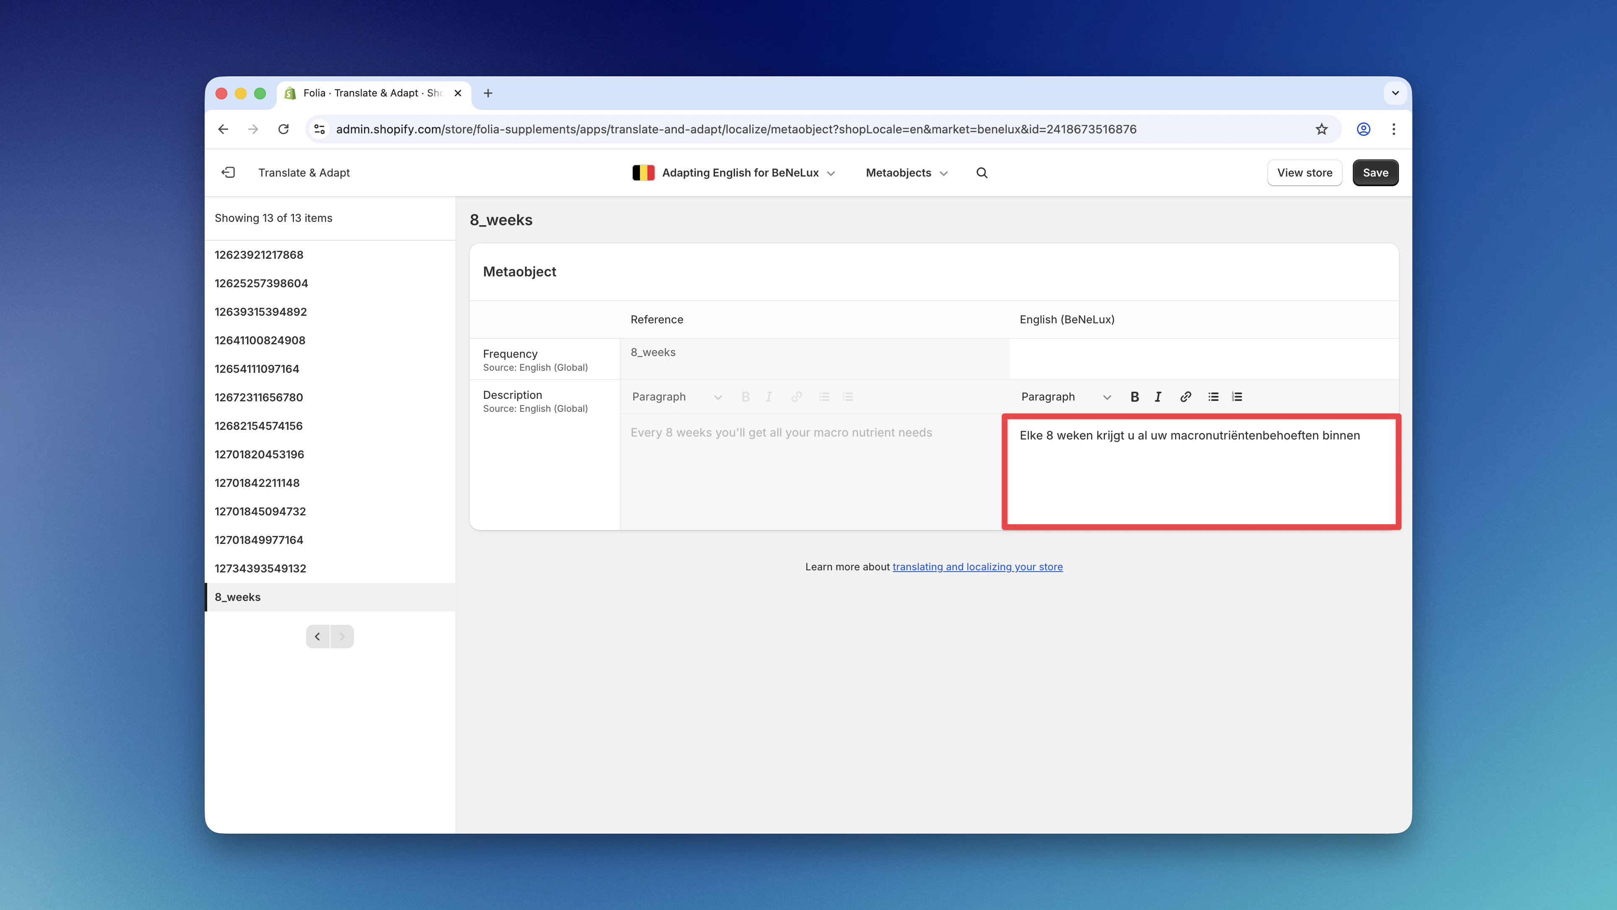Open Chrome three-dot menu
This screenshot has width=1617, height=910.
tap(1393, 129)
